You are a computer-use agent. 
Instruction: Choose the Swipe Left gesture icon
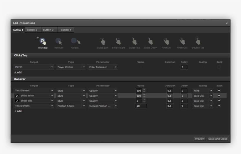103,41
